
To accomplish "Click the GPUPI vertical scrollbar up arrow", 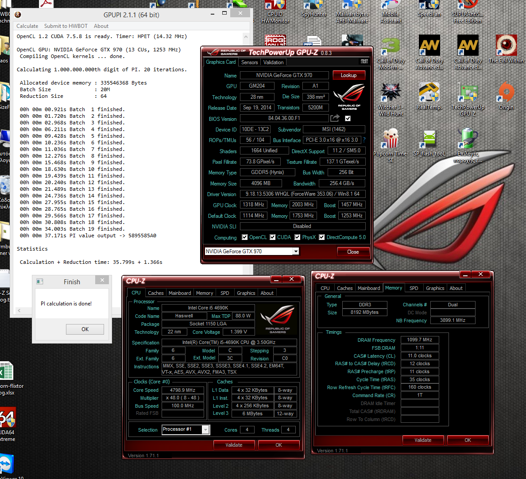I will pyautogui.click(x=246, y=36).
